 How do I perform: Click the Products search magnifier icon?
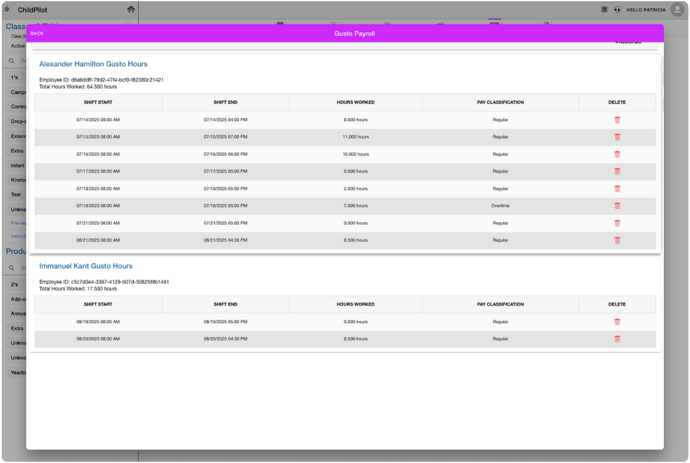12,268
